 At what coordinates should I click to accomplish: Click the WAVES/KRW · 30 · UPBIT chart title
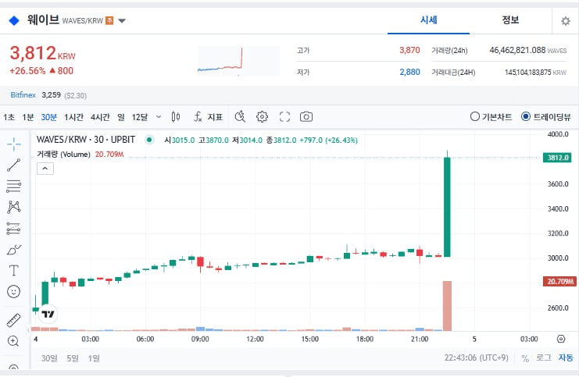coord(86,140)
